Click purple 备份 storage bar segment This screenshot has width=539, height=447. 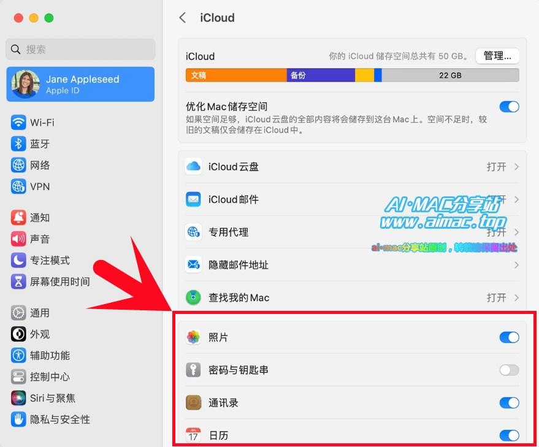click(x=321, y=75)
